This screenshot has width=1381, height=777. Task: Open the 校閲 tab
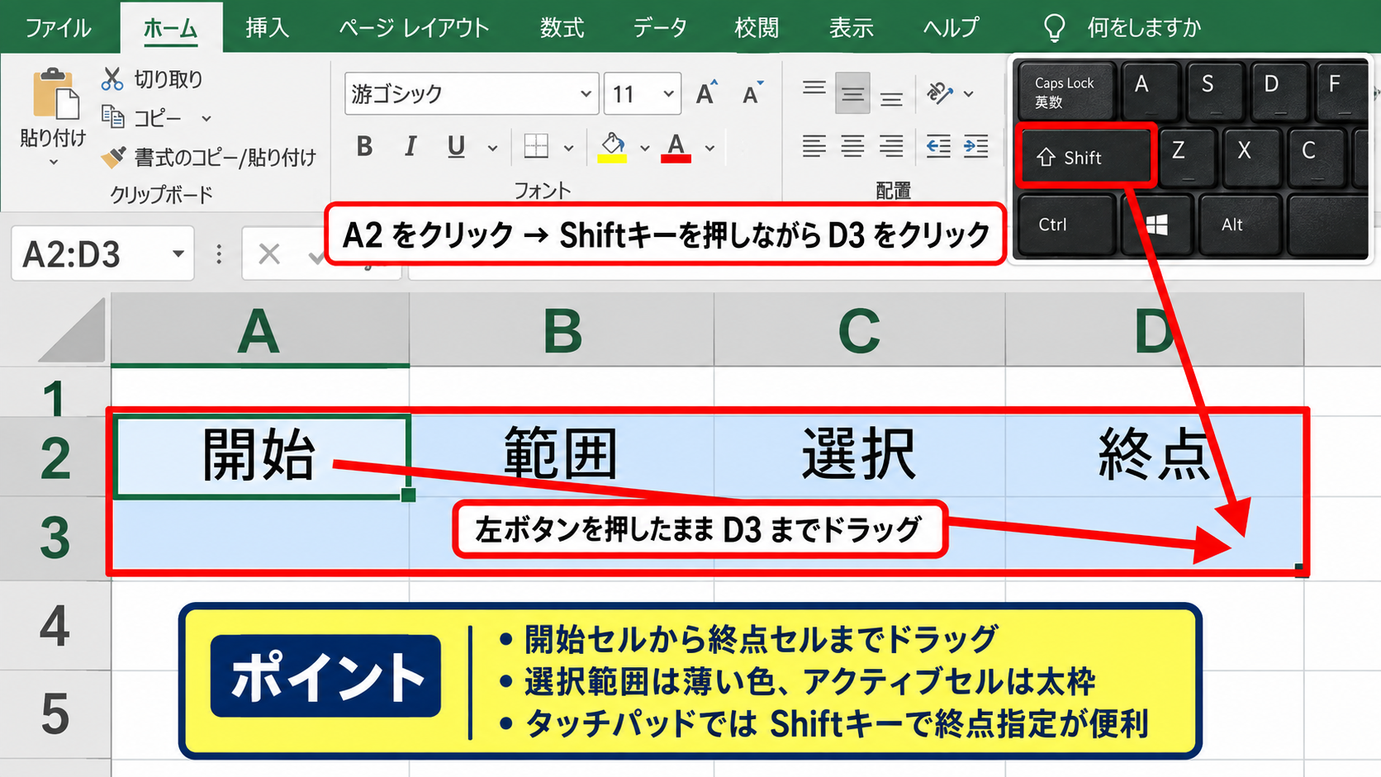757,28
